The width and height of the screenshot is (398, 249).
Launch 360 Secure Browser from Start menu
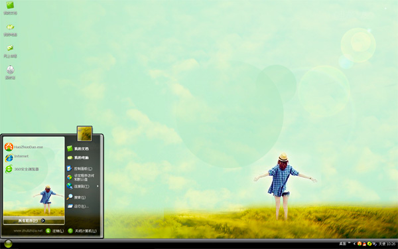click(x=22, y=169)
